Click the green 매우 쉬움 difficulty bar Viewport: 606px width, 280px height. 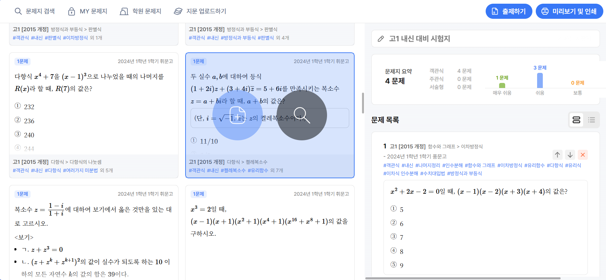tap(502, 85)
